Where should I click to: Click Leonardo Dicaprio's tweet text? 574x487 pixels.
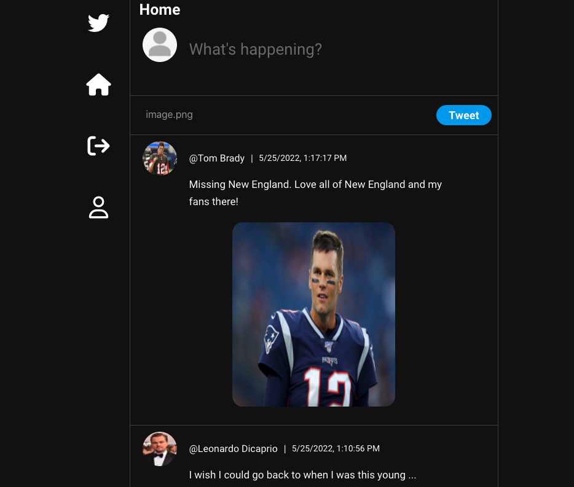(x=302, y=475)
